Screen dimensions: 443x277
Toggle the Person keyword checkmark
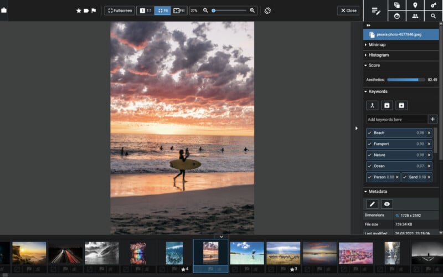pyautogui.click(x=369, y=177)
